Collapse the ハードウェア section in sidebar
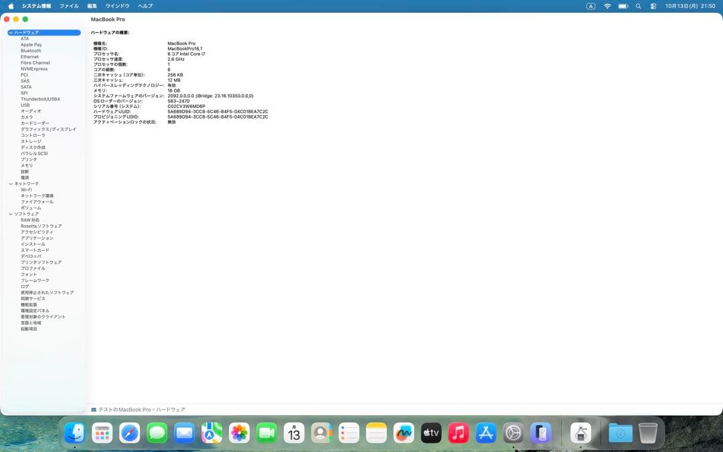The width and height of the screenshot is (723, 452). click(x=11, y=32)
